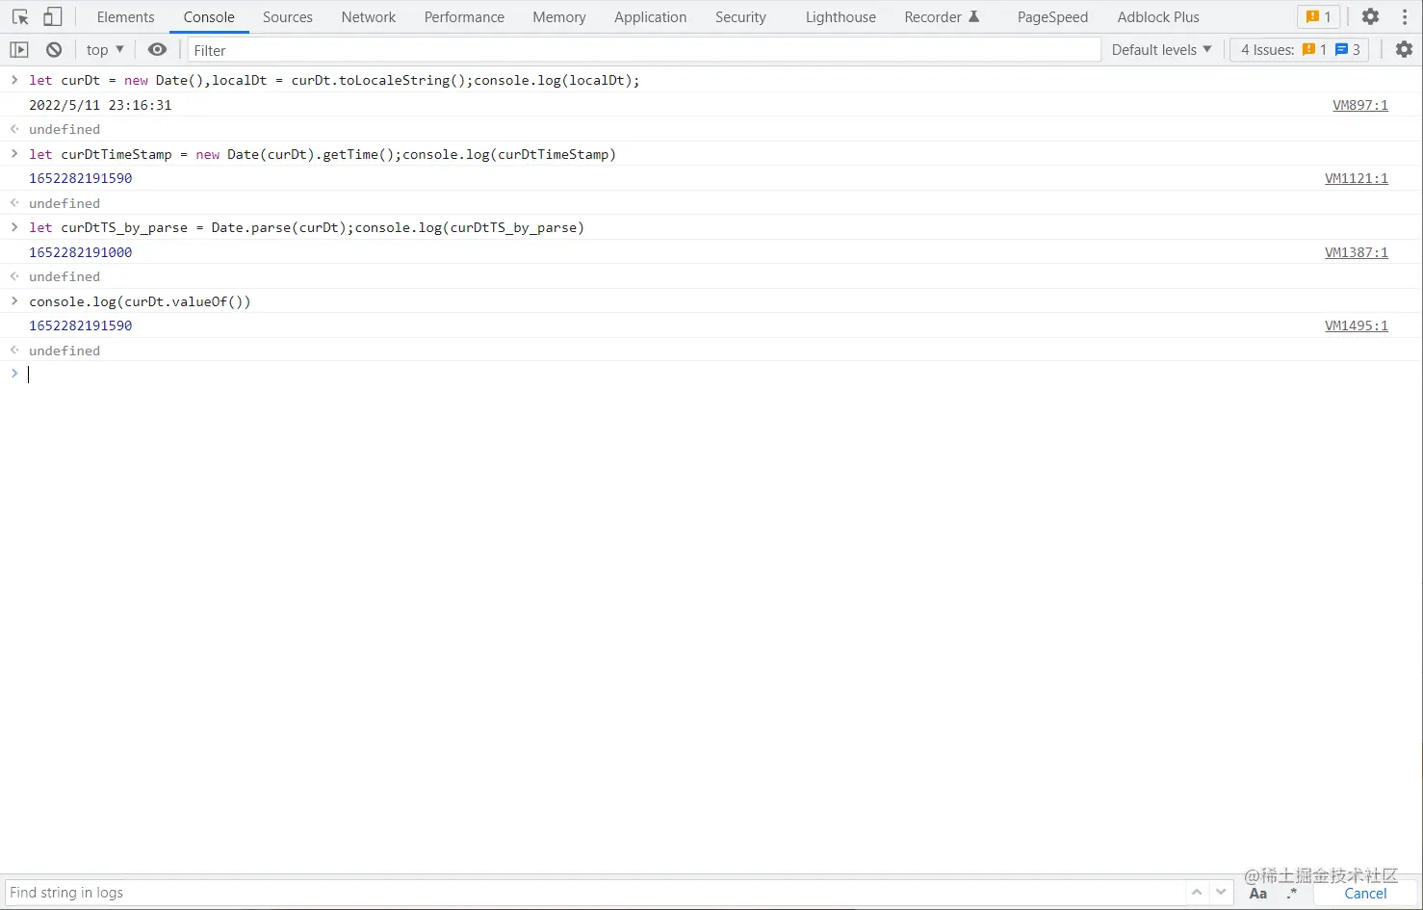
Task: Open the Network tab
Action: (369, 17)
